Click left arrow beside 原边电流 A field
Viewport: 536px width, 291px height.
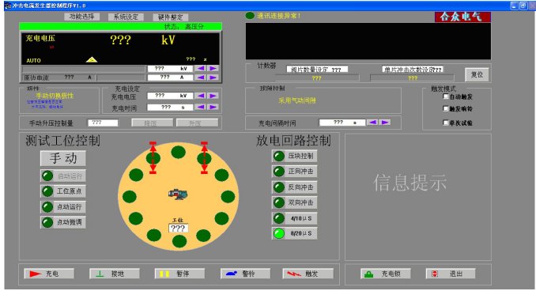click(201, 77)
